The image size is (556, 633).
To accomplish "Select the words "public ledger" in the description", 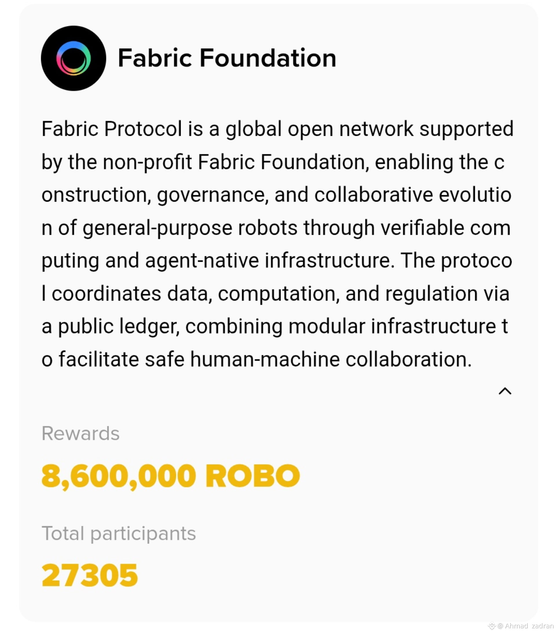I will click(119, 327).
